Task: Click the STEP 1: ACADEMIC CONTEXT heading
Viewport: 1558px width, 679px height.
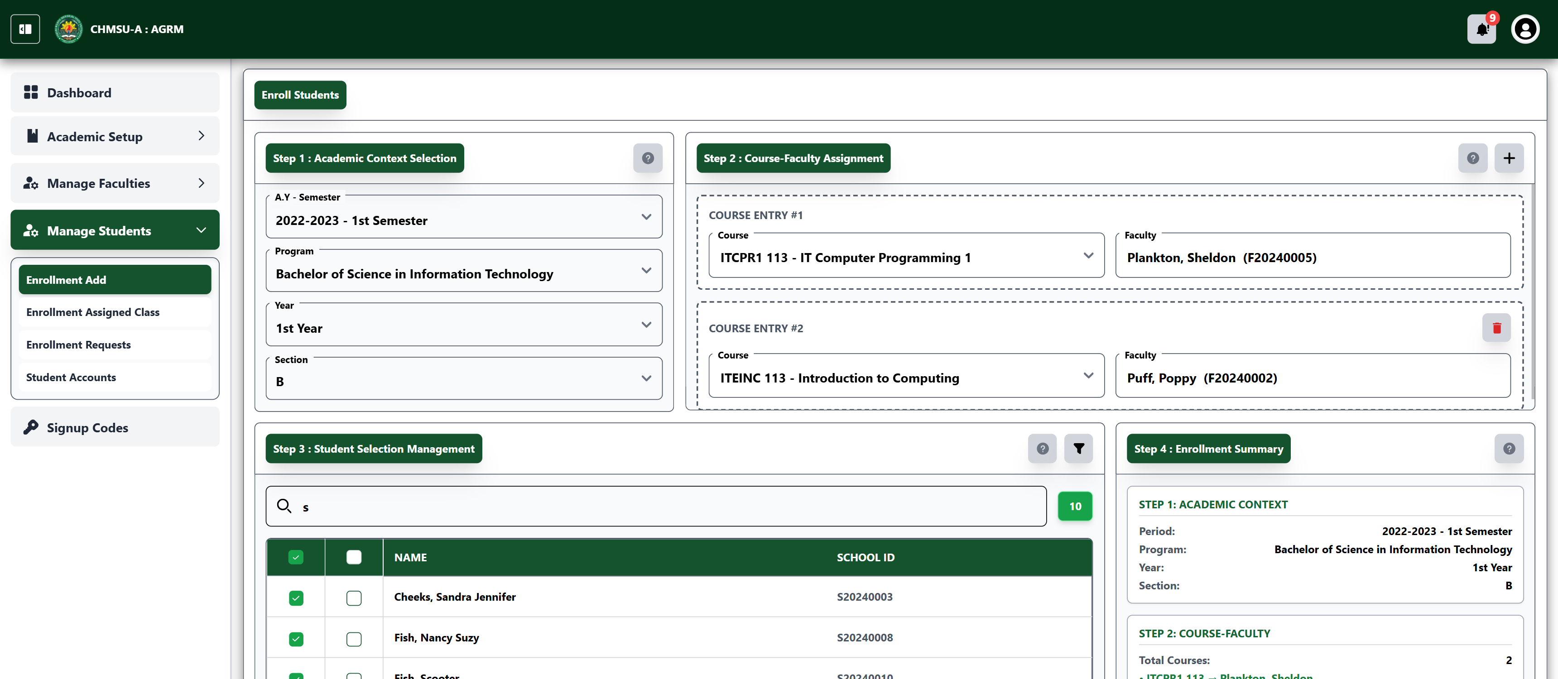Action: click(1213, 504)
